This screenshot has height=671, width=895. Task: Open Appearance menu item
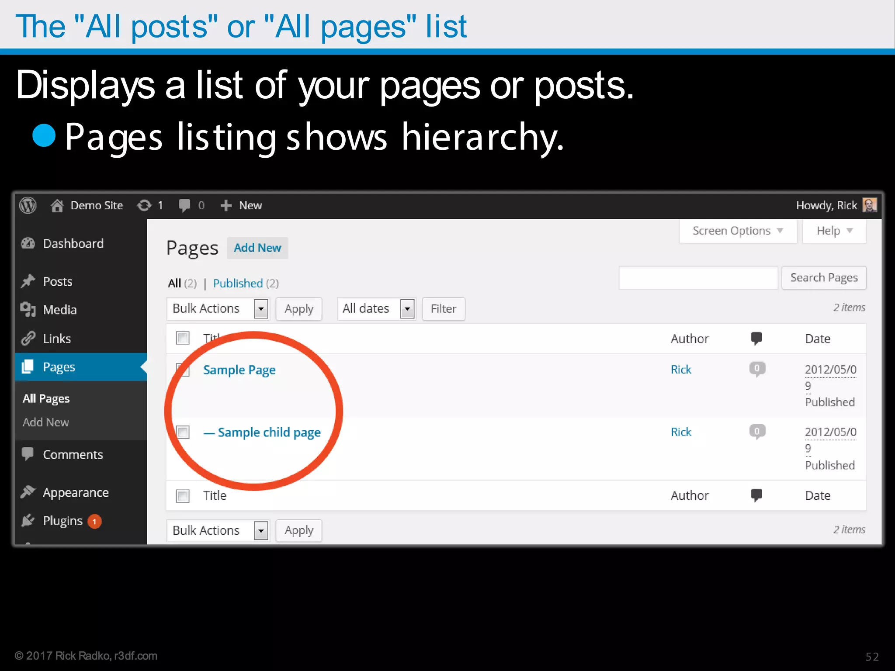[76, 492]
